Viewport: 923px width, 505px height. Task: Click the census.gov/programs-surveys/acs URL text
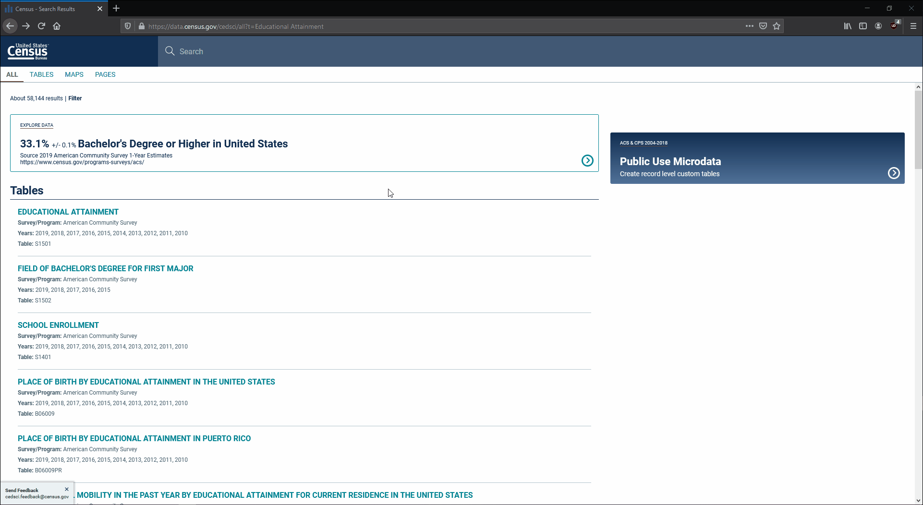(82, 162)
